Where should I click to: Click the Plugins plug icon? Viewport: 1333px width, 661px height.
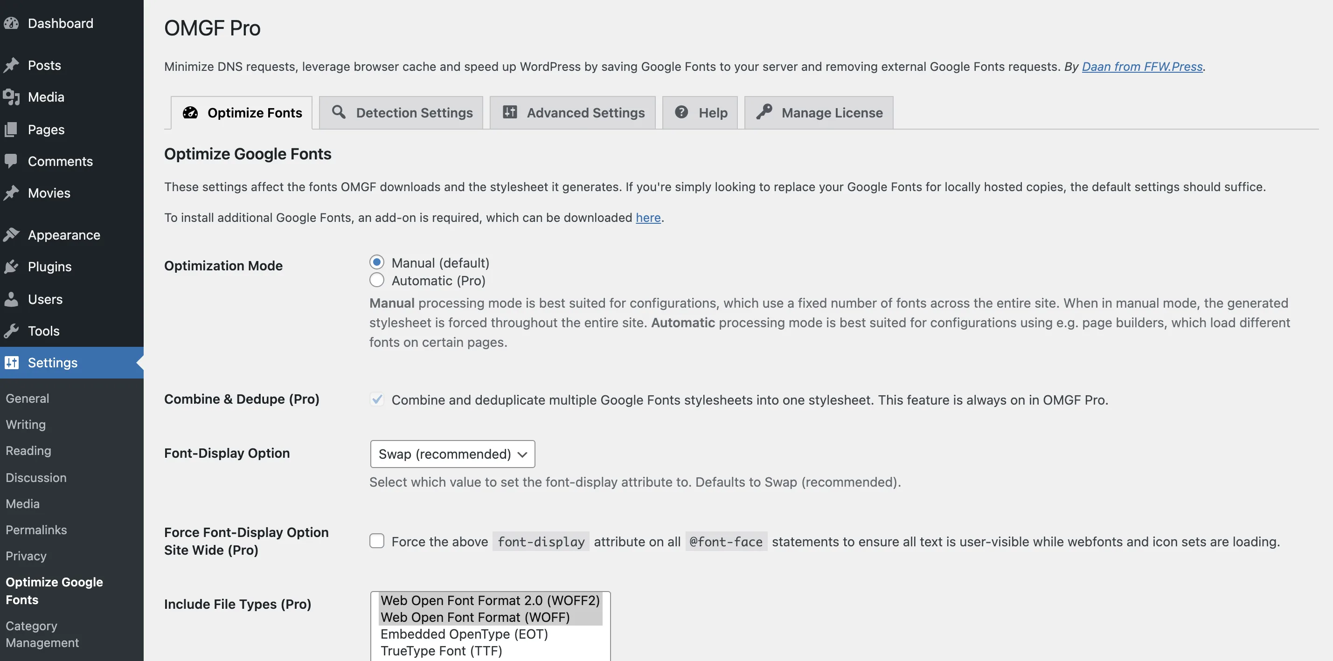tap(11, 266)
